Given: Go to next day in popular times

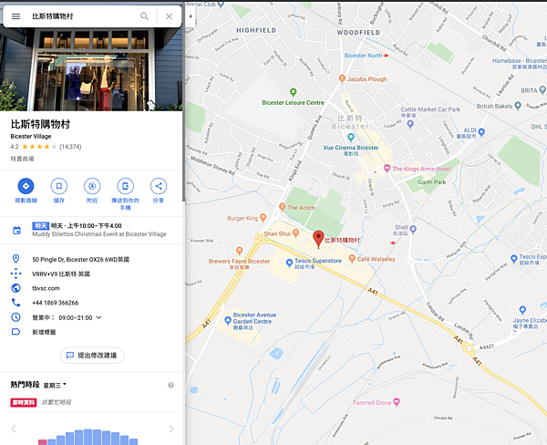Looking at the screenshot, I should [171, 429].
